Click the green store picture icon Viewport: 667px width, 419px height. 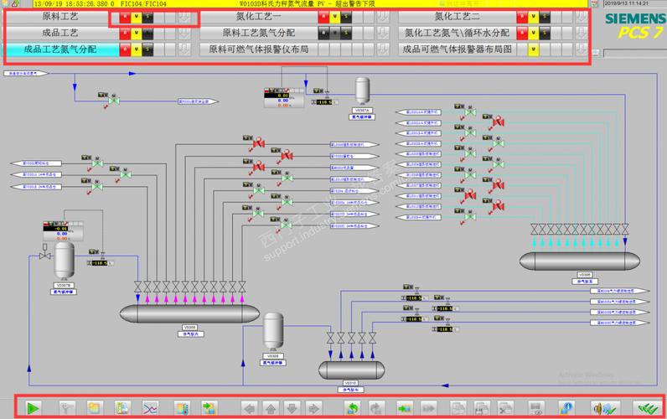[404, 408]
